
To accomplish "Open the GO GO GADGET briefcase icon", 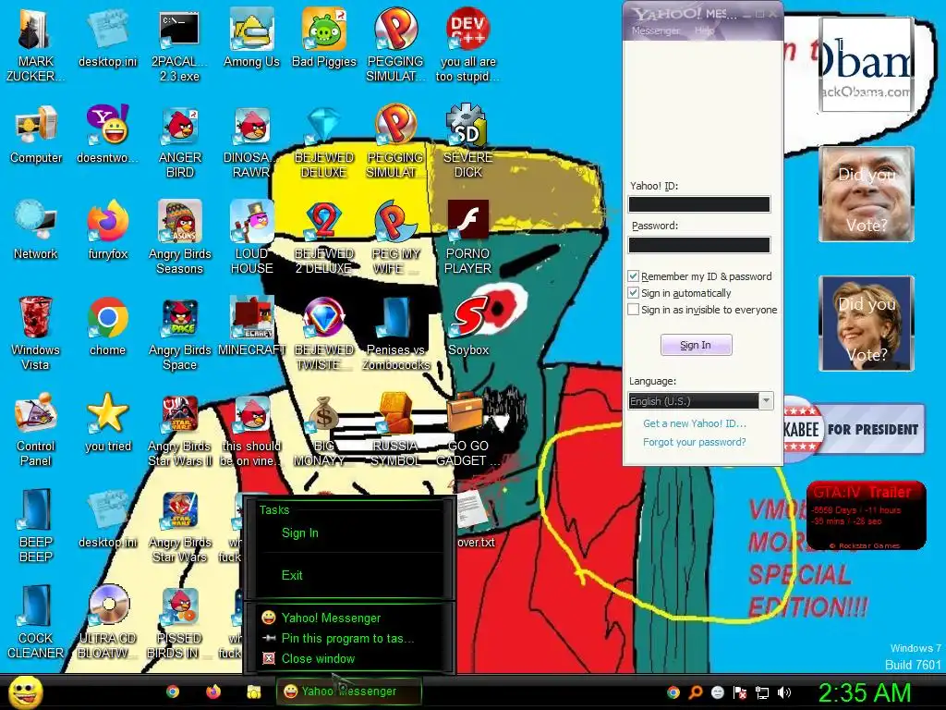I will (468, 430).
